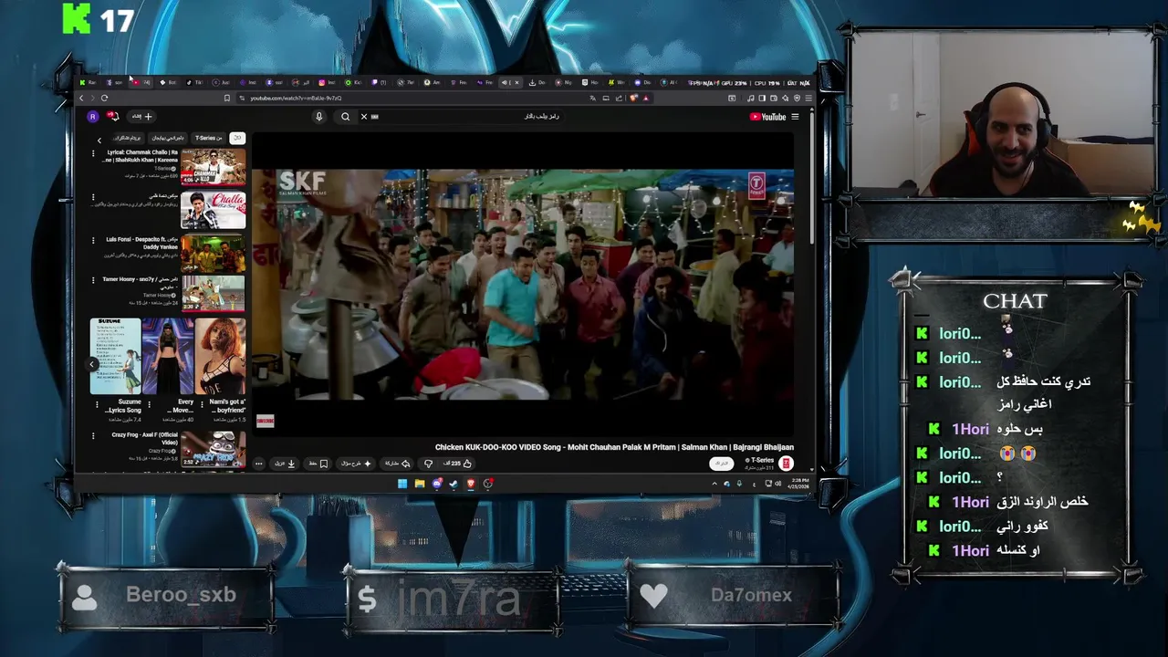Like the video with thumbs up
Screen dimensions: 1168x657
click(x=458, y=464)
